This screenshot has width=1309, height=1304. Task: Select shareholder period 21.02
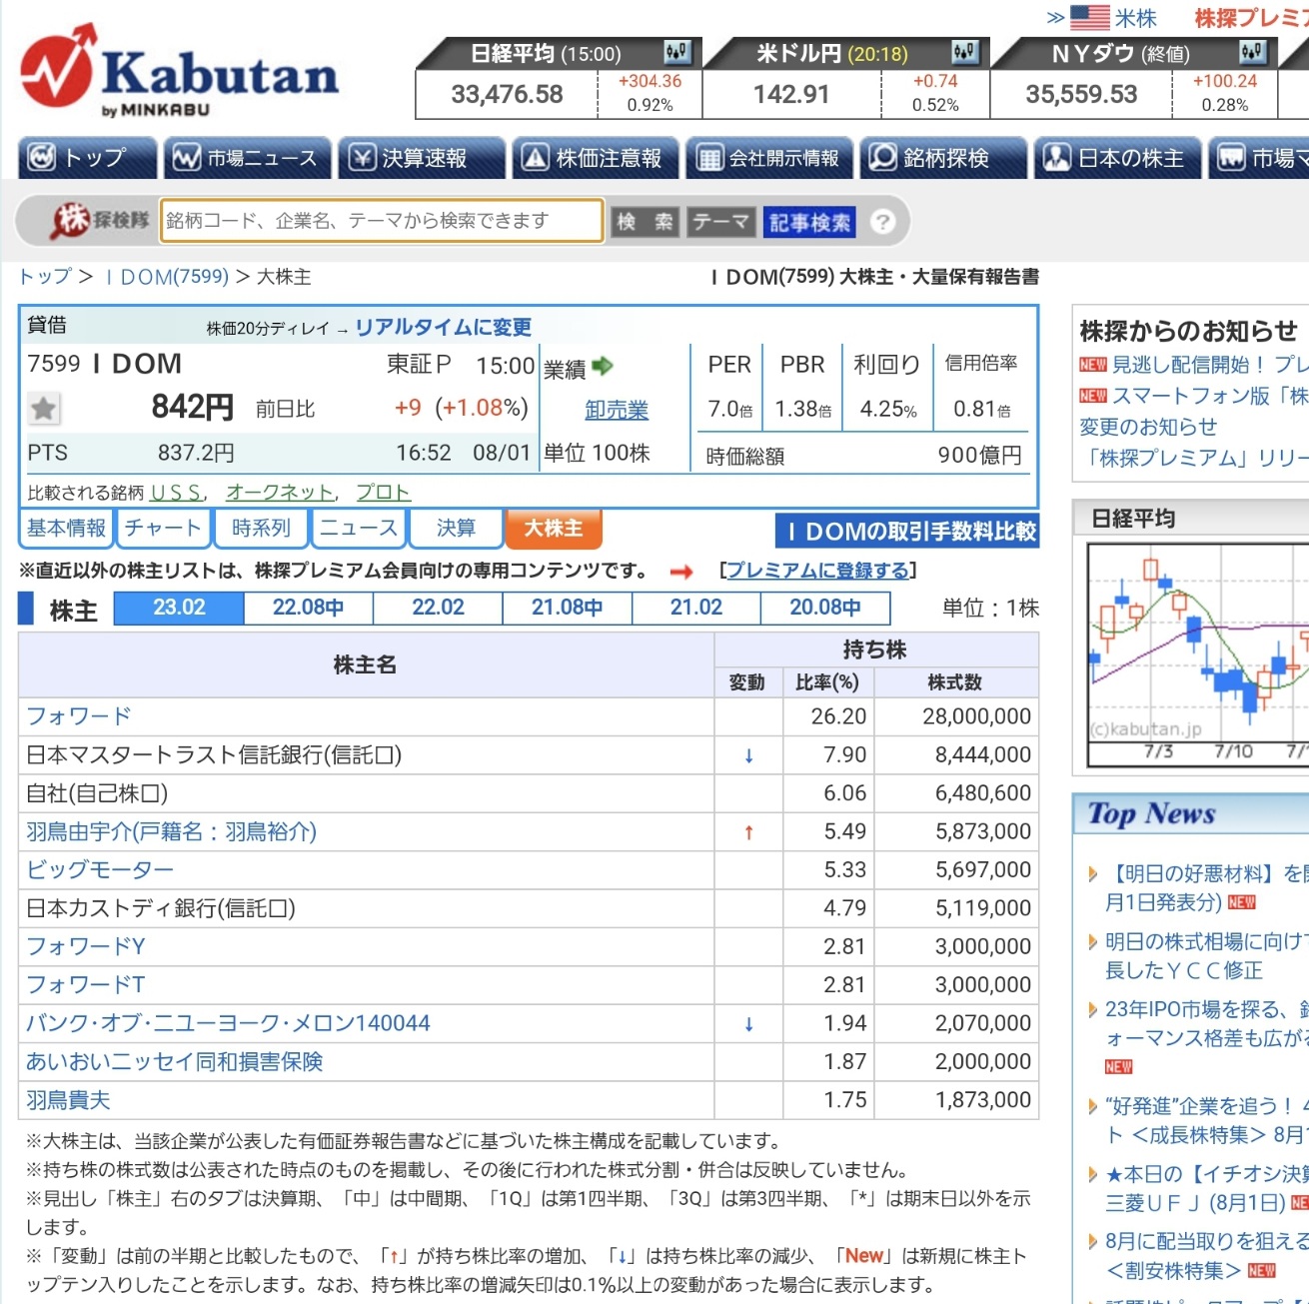[x=695, y=608]
